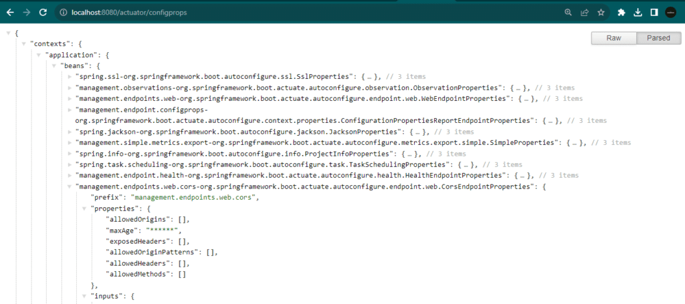Screen dimensions: 685x304
Task: Click the "allowedOriginPatterns" key
Action: coord(153,252)
